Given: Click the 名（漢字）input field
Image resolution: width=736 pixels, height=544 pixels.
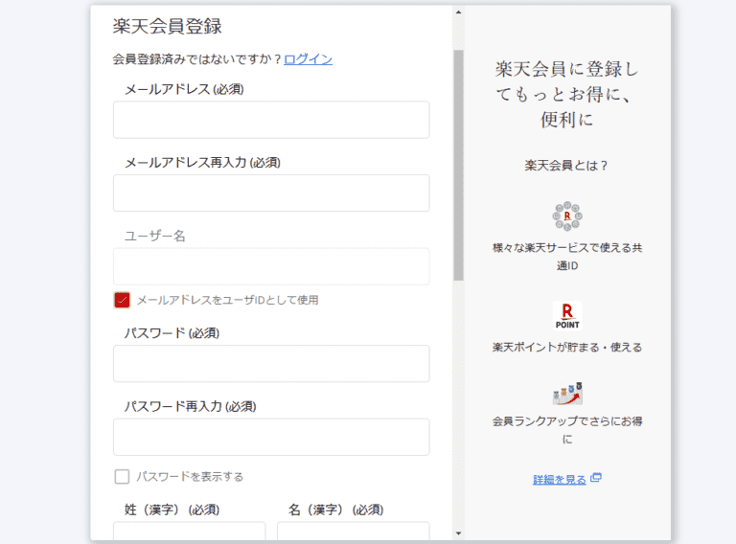Looking at the screenshot, I should coord(354,531).
